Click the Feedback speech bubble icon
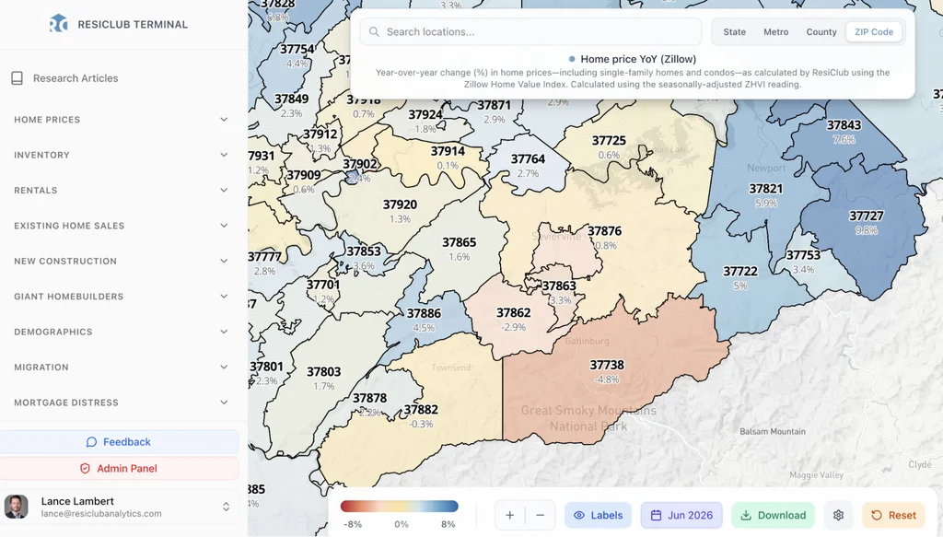The width and height of the screenshot is (943, 537). [x=91, y=442]
